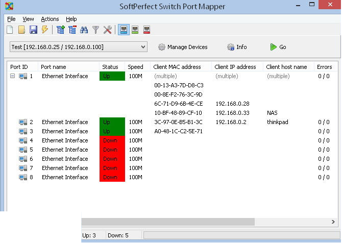
Task: Click the funnel filter icon
Action: pos(96,30)
